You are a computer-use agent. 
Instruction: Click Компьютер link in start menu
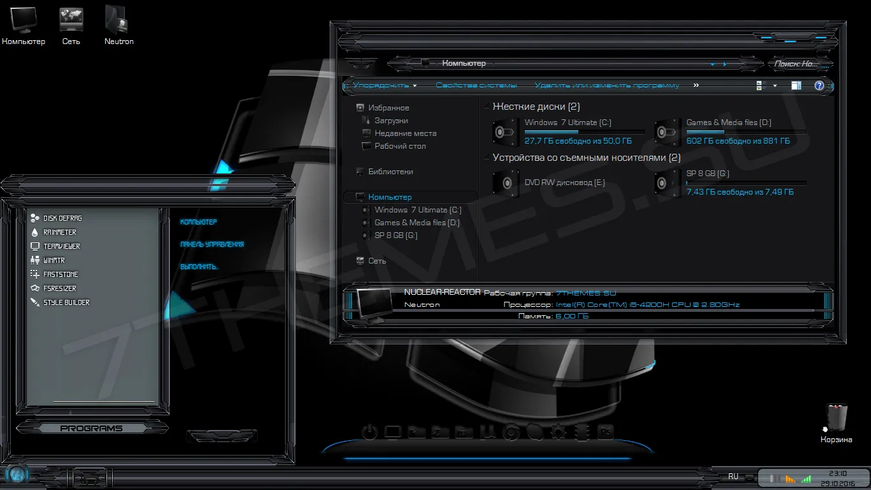coord(198,222)
